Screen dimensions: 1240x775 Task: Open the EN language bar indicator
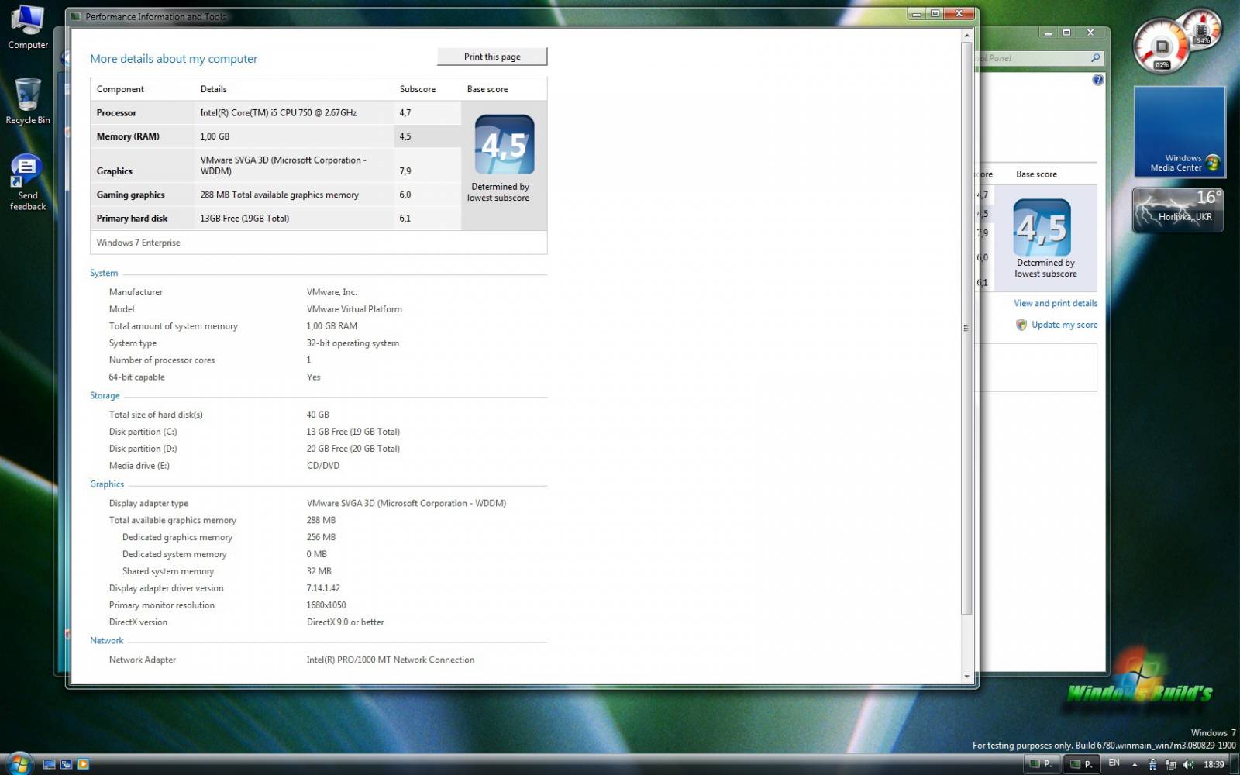1114,763
